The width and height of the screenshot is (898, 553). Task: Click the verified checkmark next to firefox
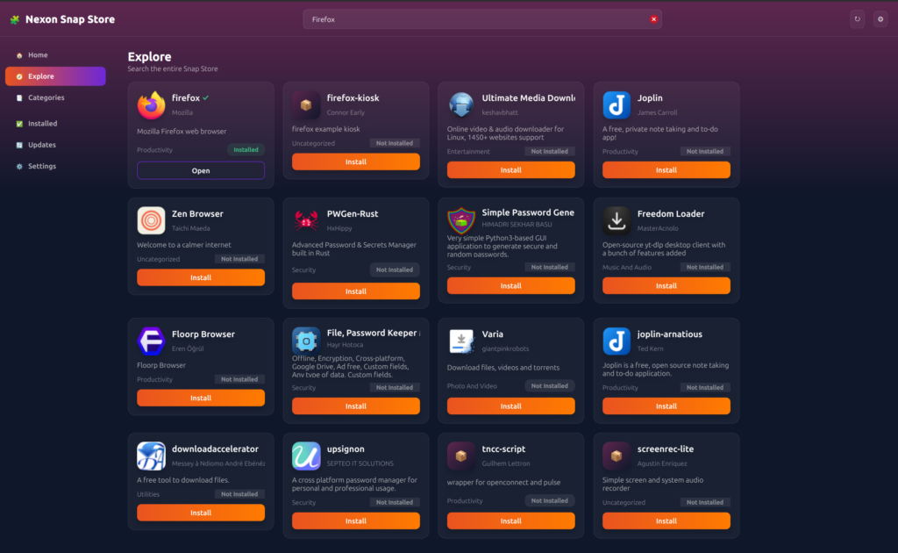tap(205, 98)
